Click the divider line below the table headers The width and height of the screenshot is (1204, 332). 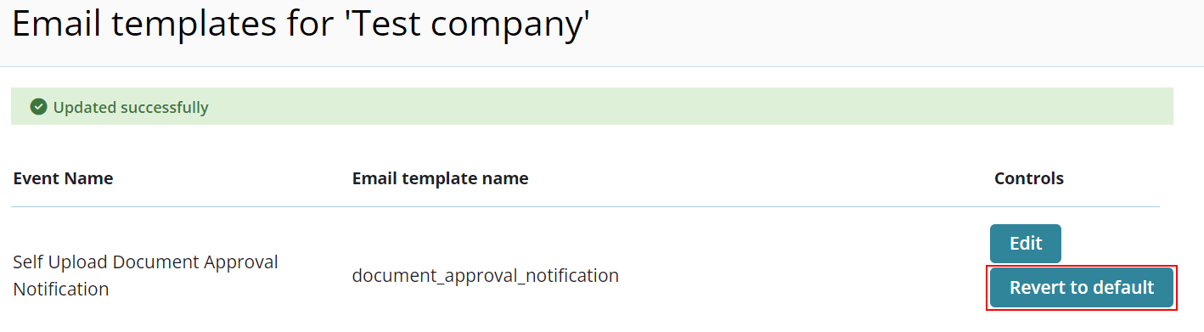tap(585, 207)
